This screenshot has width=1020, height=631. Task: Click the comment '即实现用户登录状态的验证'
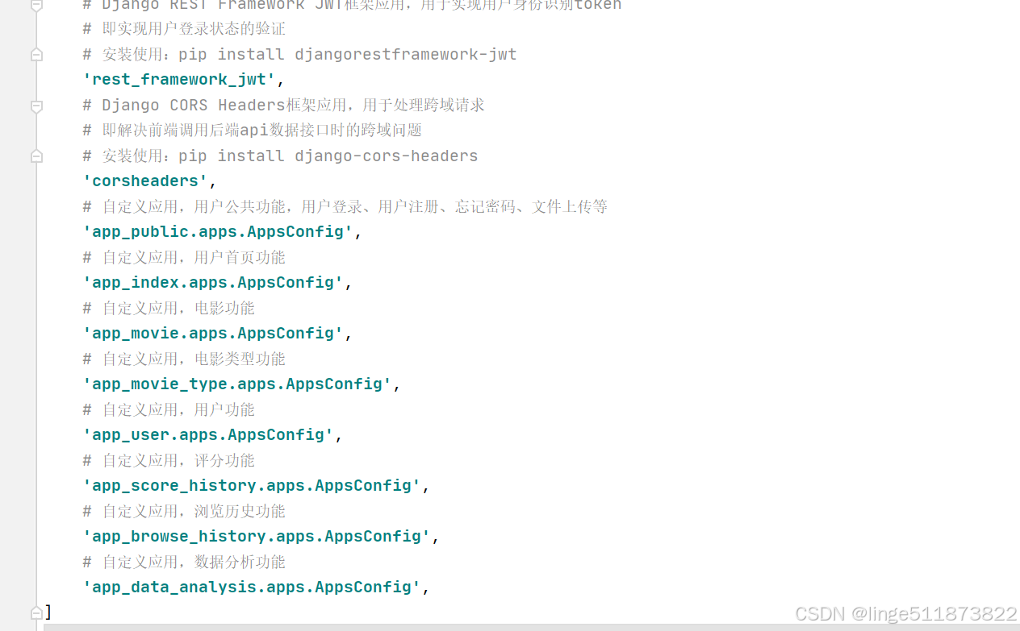[x=184, y=29]
